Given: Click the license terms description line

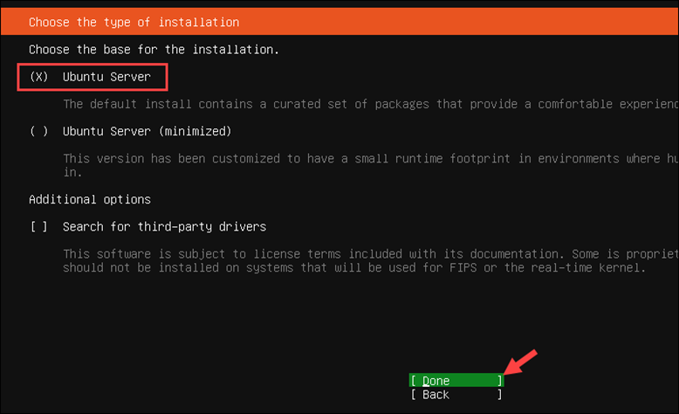Looking at the screenshot, I should tap(371, 253).
